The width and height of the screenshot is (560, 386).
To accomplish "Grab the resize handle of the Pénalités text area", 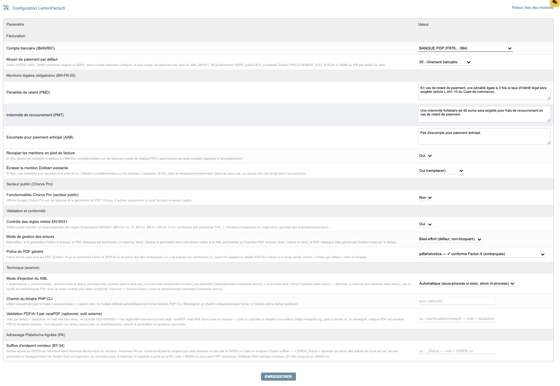I will [548, 98].
